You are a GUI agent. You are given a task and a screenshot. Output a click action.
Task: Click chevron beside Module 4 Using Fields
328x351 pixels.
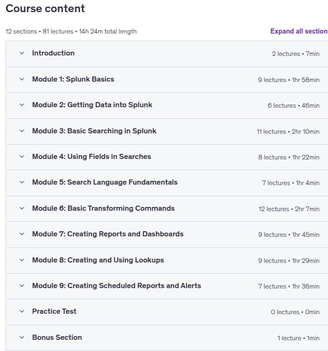22,157
